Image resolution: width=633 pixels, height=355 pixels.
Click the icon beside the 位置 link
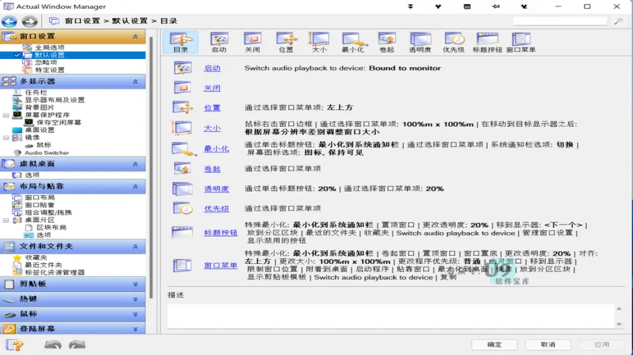click(183, 107)
